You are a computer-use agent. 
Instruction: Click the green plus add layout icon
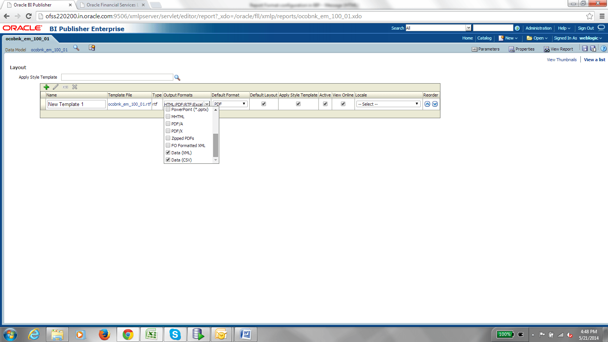coord(46,87)
